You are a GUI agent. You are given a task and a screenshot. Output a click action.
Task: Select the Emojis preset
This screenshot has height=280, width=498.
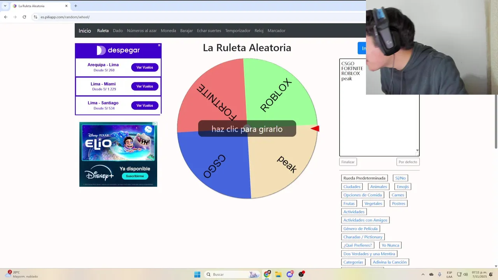(x=403, y=187)
